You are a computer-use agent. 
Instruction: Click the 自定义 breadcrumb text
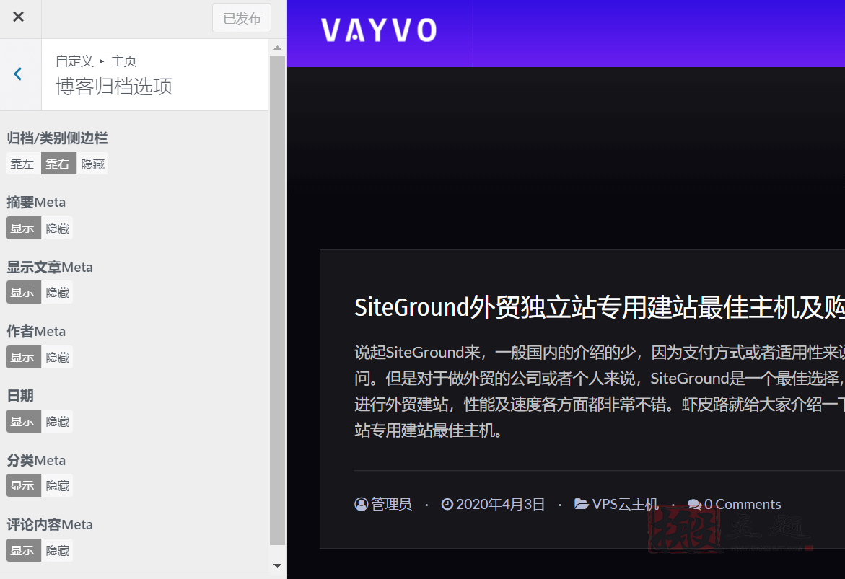coord(74,61)
